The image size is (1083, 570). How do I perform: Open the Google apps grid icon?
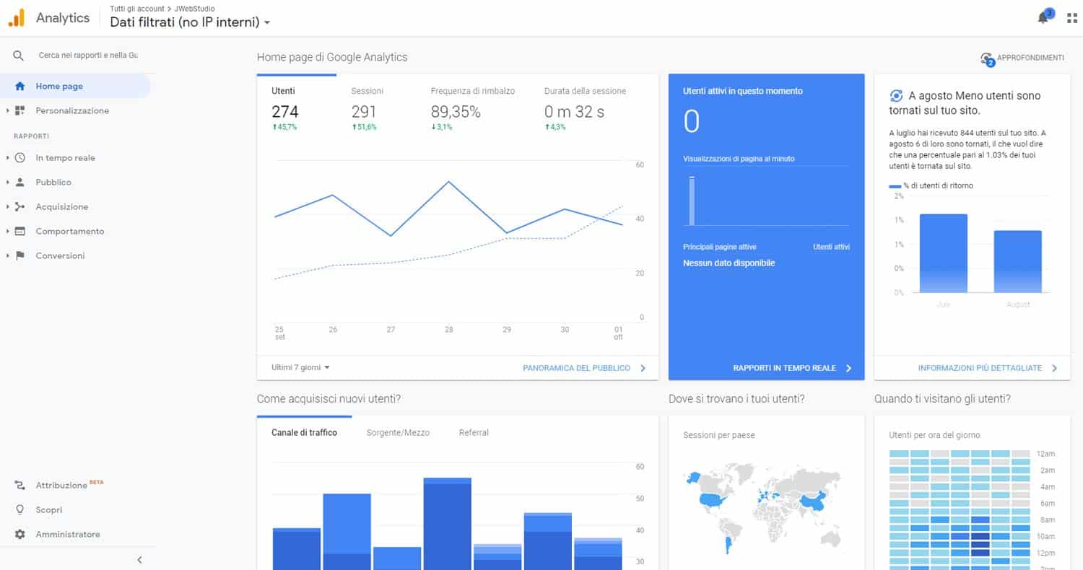pos(1071,19)
